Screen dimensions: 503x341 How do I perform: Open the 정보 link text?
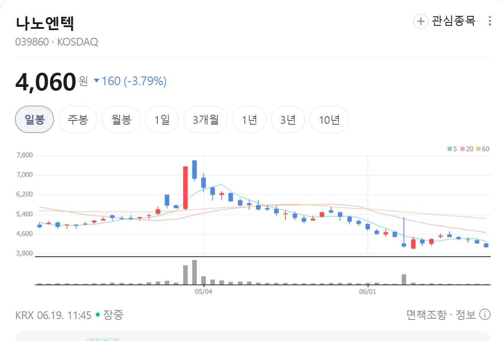coord(466,315)
